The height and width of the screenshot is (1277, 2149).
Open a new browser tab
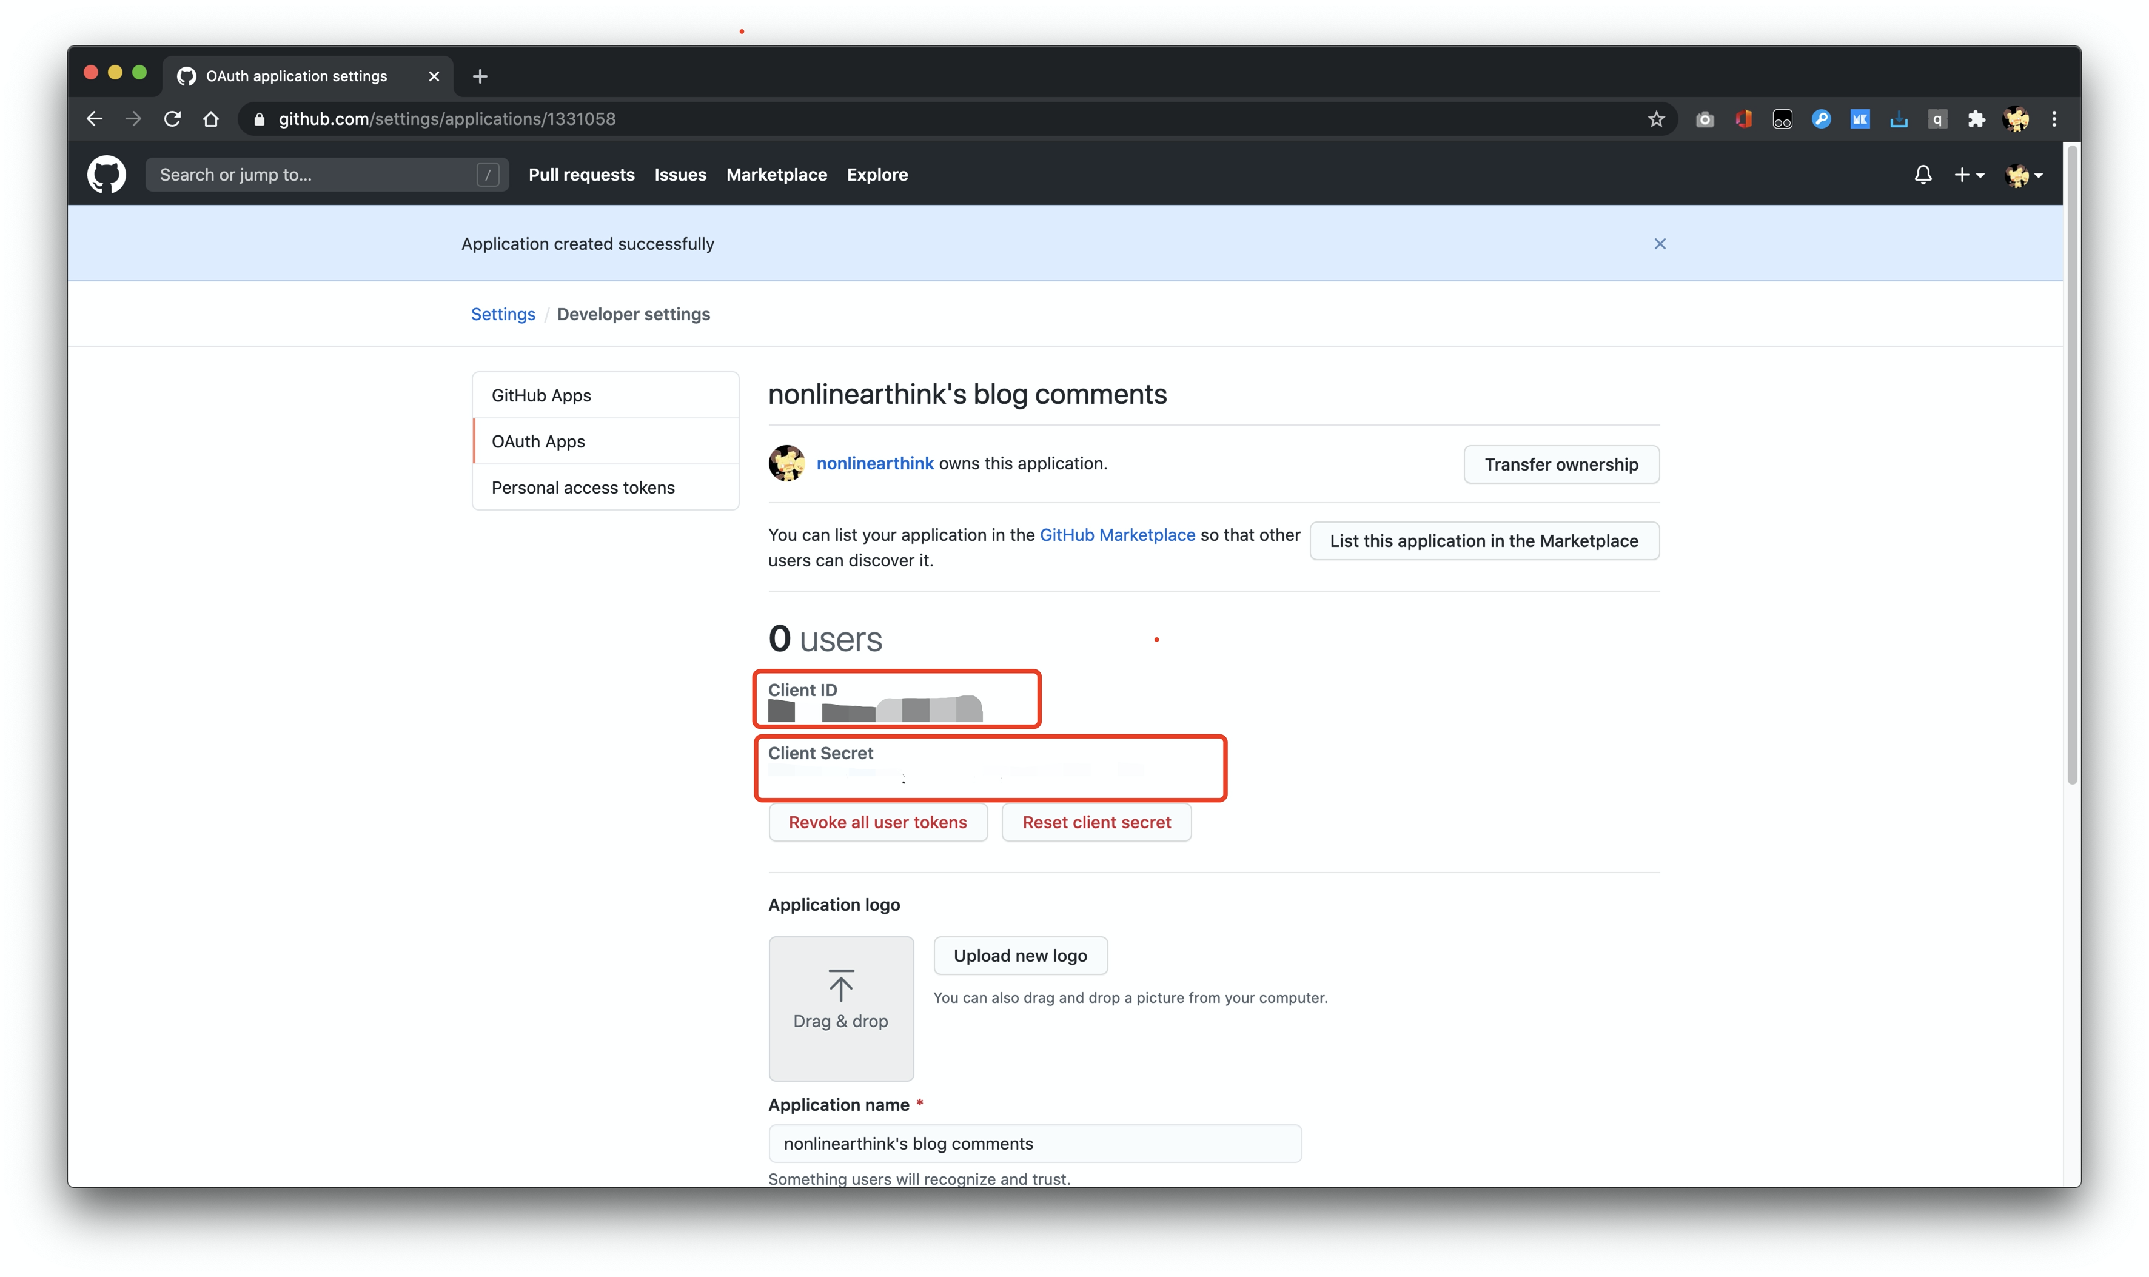tap(480, 76)
